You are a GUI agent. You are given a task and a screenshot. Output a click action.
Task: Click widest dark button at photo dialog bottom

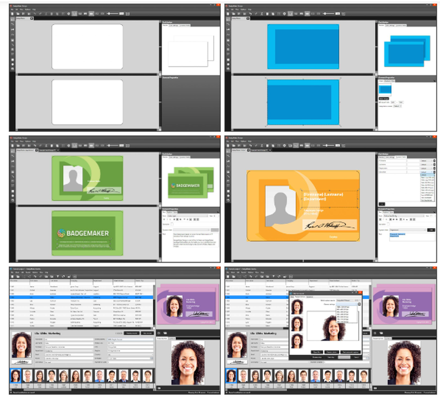point(350,352)
